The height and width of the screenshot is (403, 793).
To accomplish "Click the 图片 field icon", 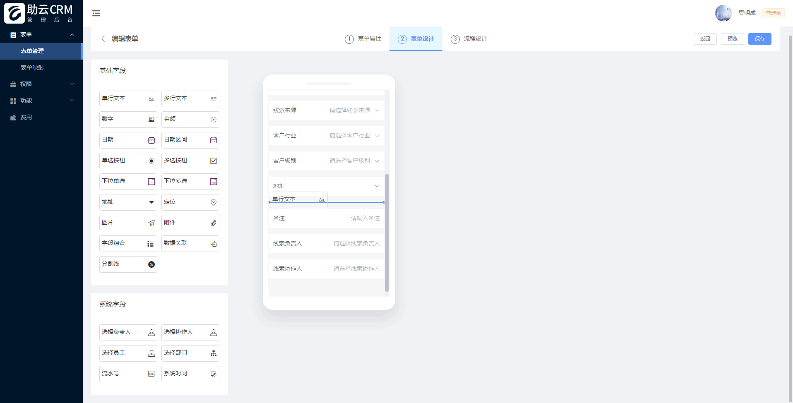I will pyautogui.click(x=151, y=223).
